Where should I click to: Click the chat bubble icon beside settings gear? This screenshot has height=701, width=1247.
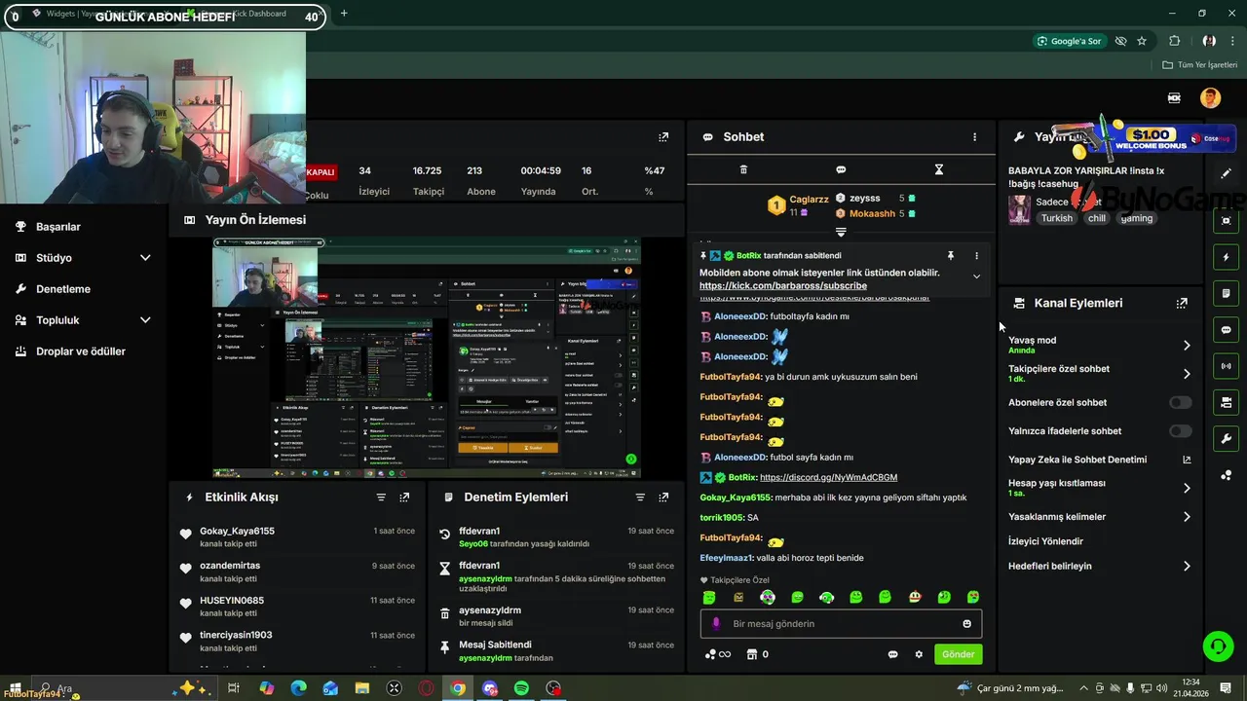[892, 654]
